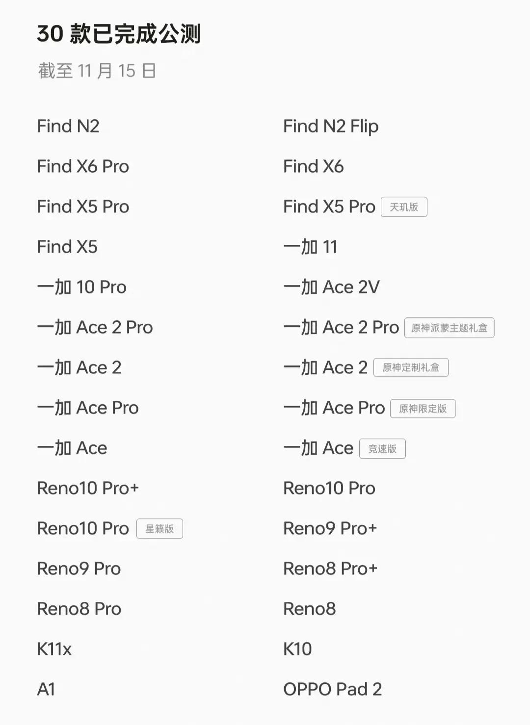
Task: Select the 一加 11 entry
Action: (311, 247)
